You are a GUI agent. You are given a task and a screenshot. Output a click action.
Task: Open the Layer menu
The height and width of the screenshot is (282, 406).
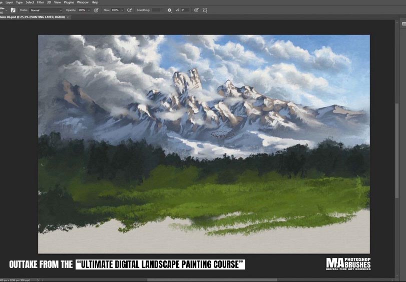click(9, 2)
